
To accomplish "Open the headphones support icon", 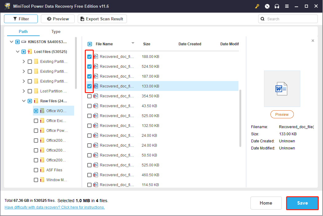I will coord(277,6).
